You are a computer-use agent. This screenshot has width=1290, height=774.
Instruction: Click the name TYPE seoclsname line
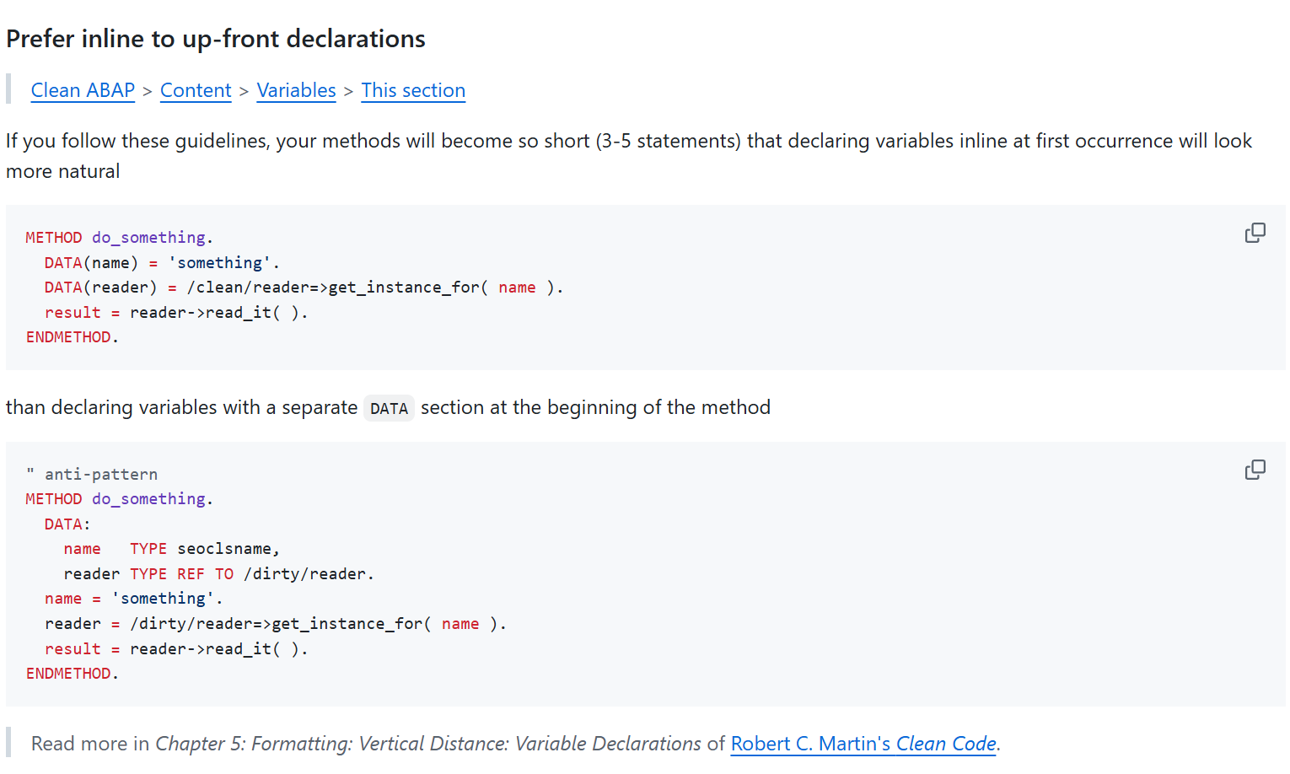[x=171, y=549]
